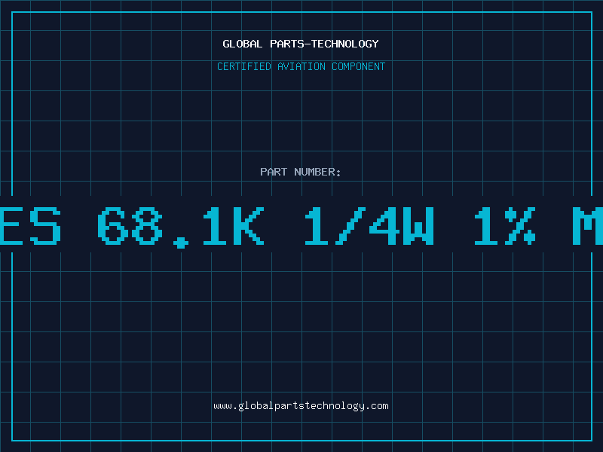This screenshot has width=603, height=452.
Task: Select the CERTIFIED AVIATION COMPONENT subtitle
Action: tap(301, 66)
